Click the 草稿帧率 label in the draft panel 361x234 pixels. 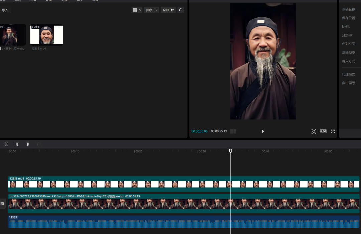click(x=349, y=52)
